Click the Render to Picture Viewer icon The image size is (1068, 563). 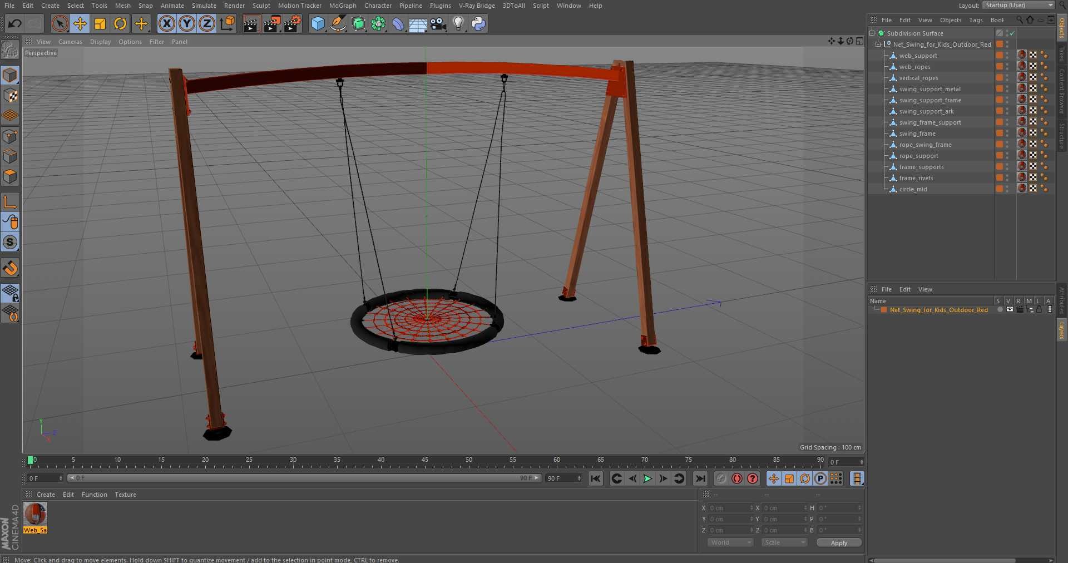point(272,23)
